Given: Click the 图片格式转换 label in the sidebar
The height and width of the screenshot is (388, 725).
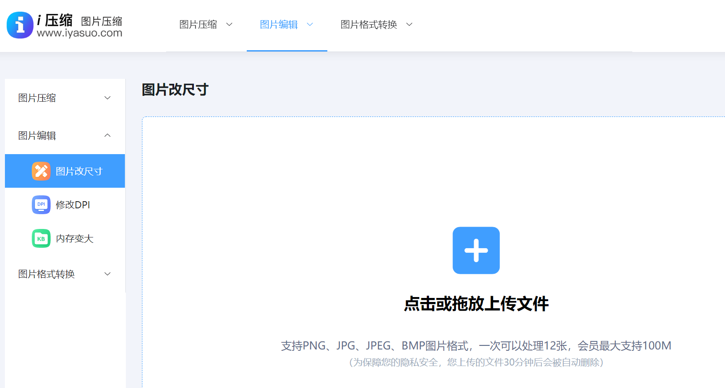Looking at the screenshot, I should pos(47,274).
